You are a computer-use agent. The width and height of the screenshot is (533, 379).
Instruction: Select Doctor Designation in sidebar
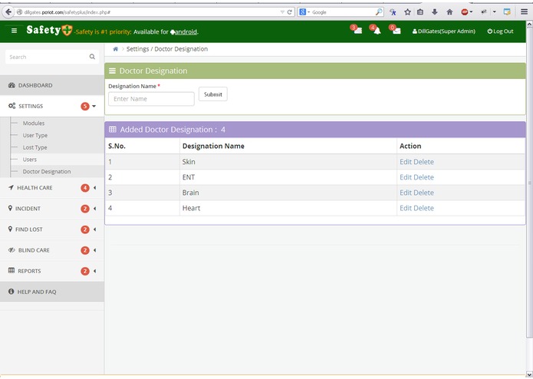pyautogui.click(x=47, y=172)
